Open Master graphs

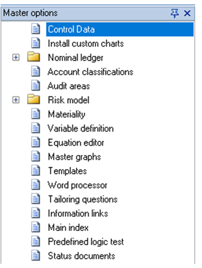point(75,157)
